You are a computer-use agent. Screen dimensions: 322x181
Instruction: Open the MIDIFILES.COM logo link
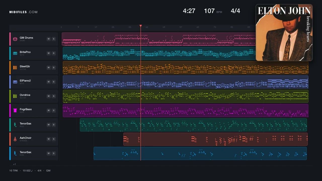click(23, 12)
